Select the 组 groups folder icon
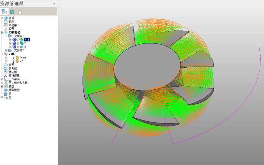 pyautogui.click(x=6, y=94)
